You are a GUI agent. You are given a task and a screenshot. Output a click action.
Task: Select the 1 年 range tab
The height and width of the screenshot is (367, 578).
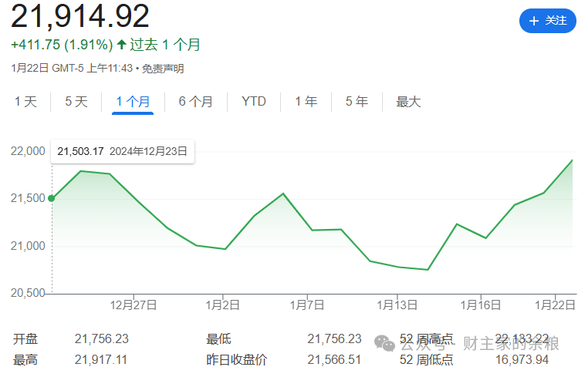point(306,102)
